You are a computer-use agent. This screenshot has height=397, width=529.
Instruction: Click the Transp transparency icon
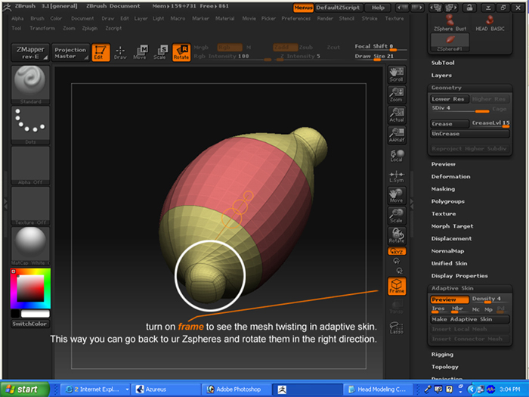(397, 307)
